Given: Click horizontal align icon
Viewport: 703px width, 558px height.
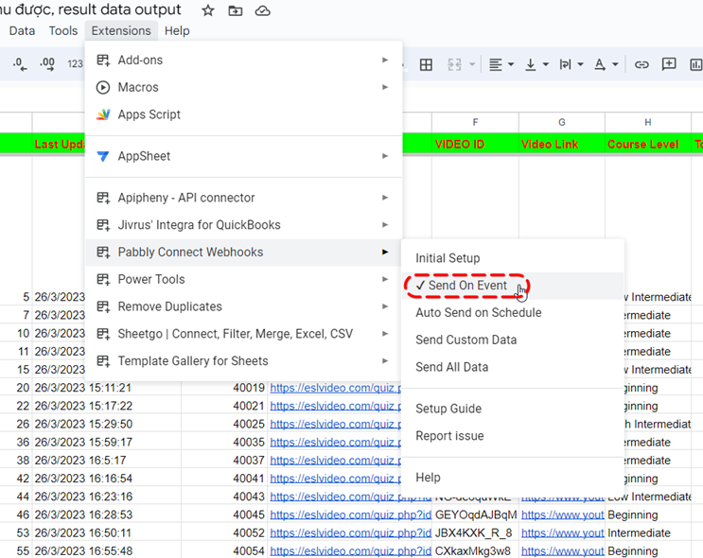Looking at the screenshot, I should coord(496,65).
